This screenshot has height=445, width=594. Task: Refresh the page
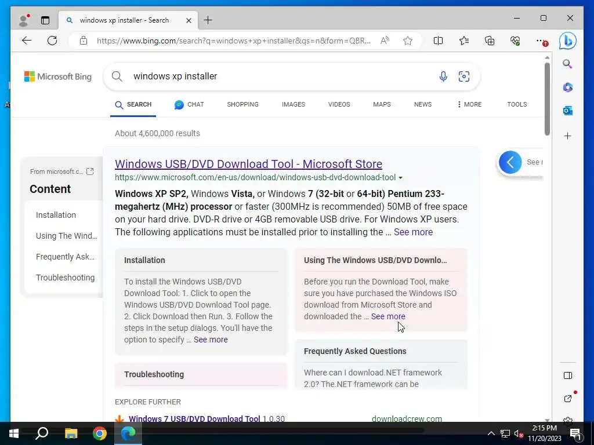(x=52, y=41)
